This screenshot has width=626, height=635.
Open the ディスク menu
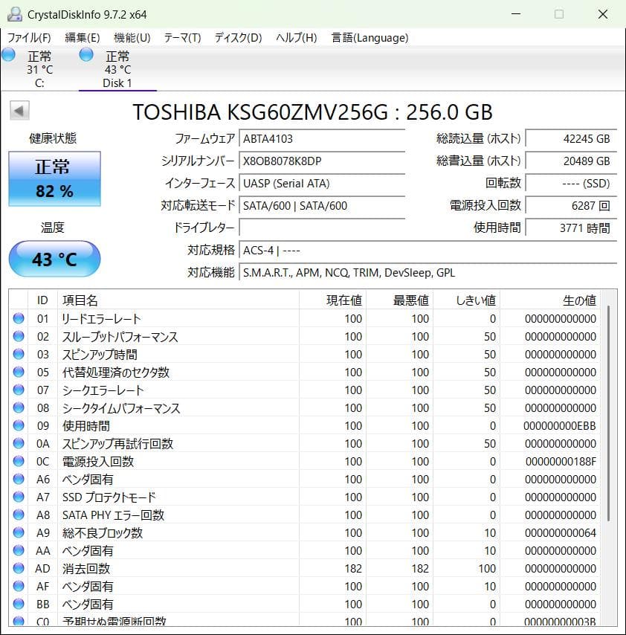(236, 37)
